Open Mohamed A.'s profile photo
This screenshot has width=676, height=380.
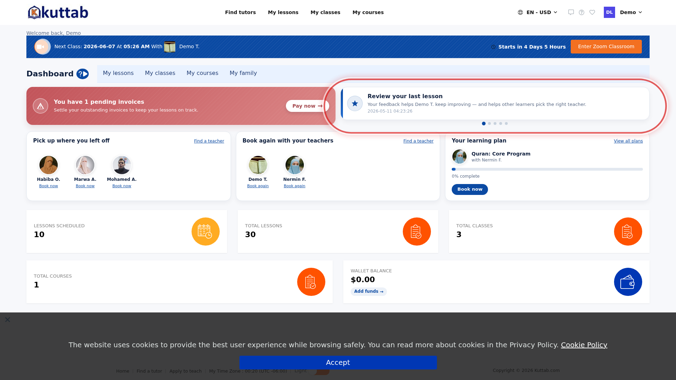(x=122, y=165)
